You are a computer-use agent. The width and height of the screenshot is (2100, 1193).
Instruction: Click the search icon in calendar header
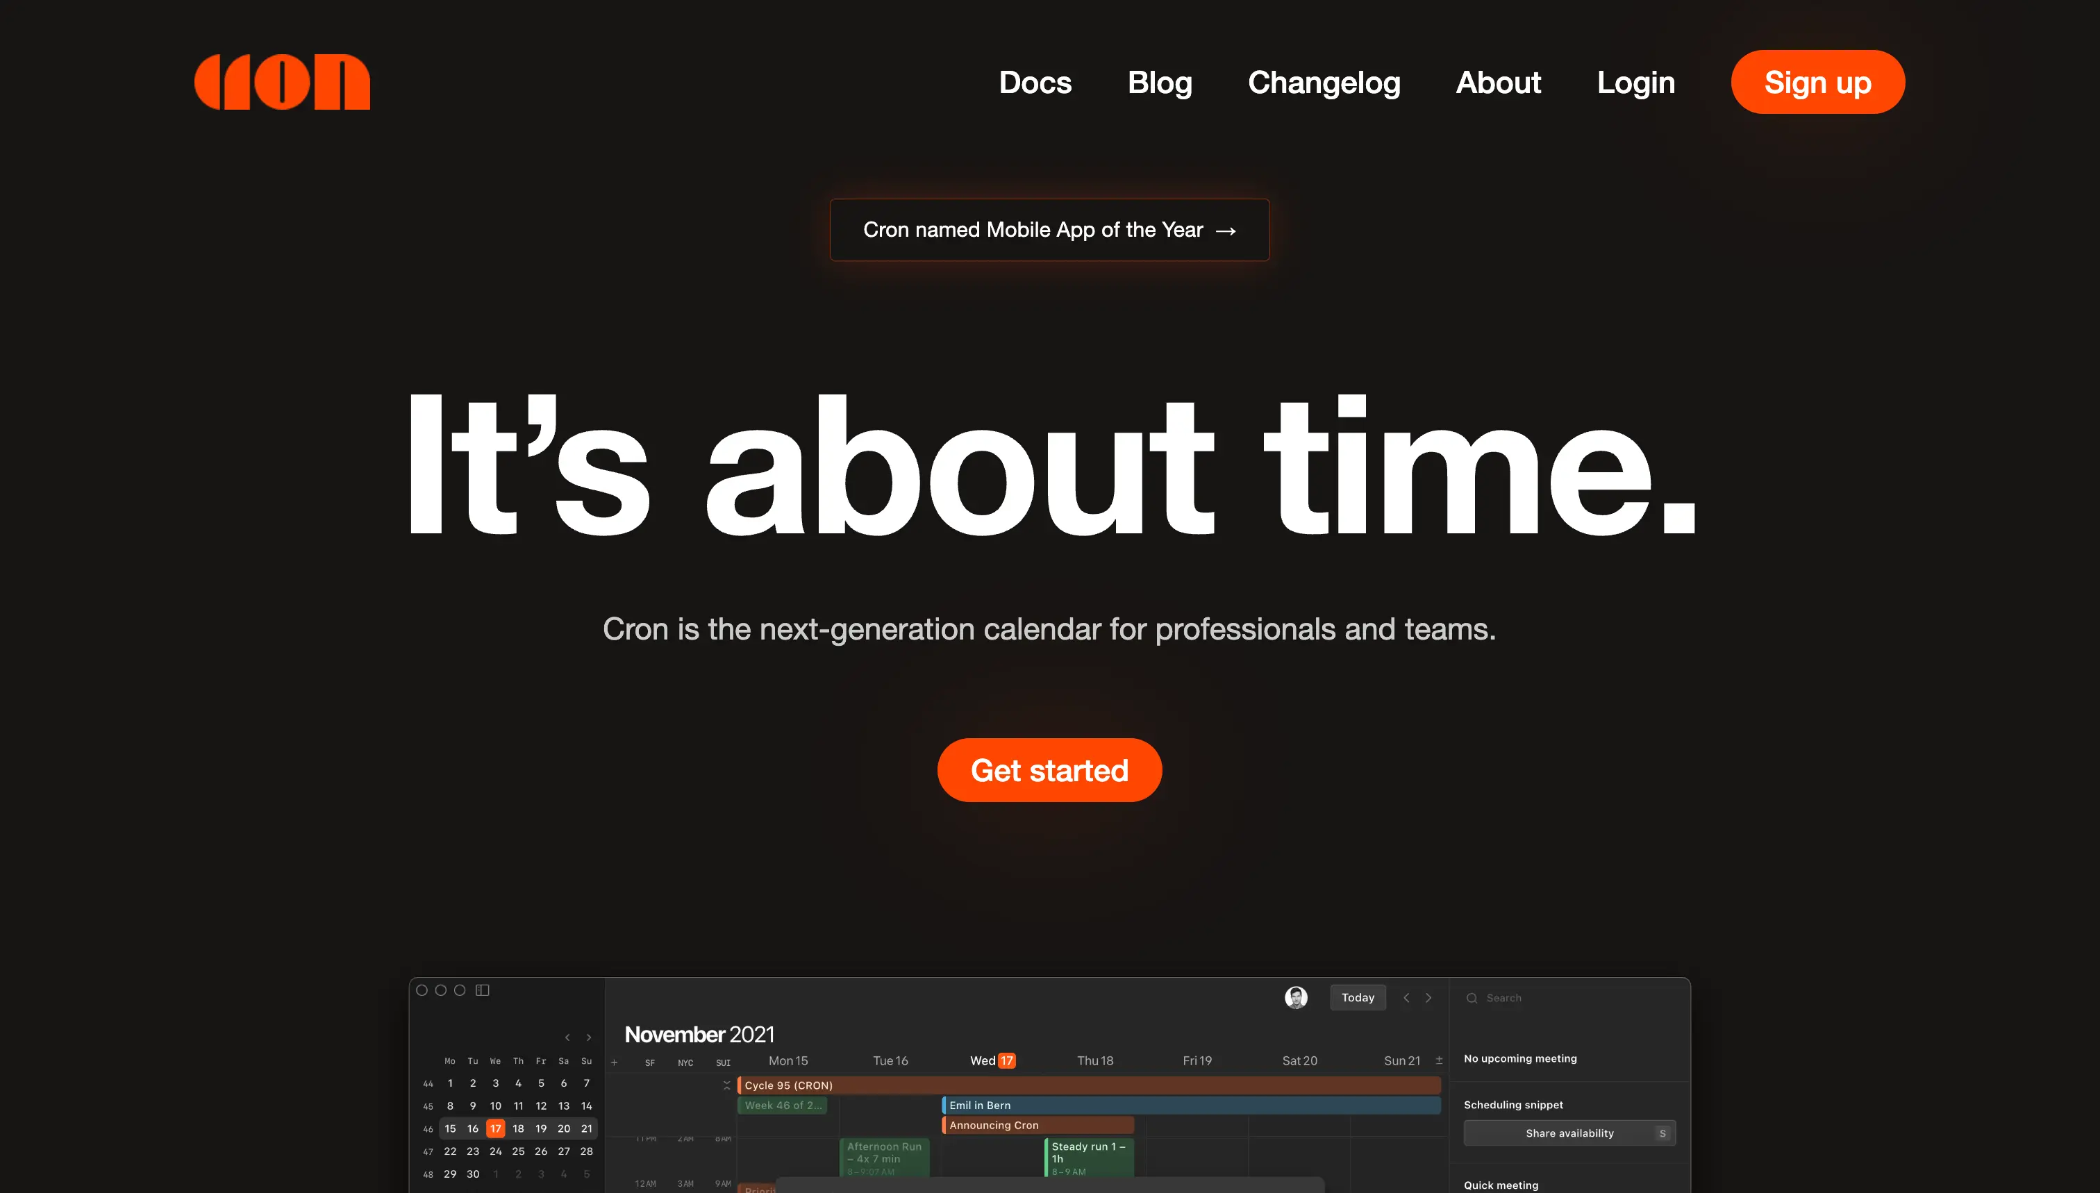tap(1473, 996)
